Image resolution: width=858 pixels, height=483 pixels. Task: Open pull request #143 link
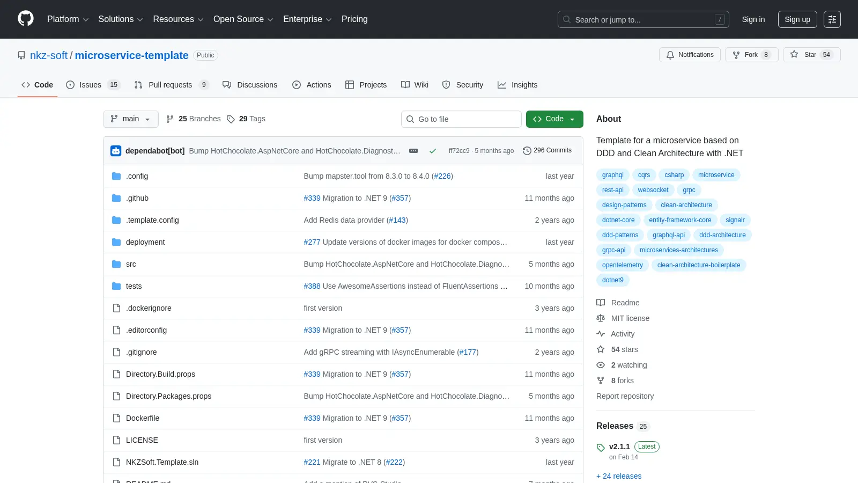397,220
